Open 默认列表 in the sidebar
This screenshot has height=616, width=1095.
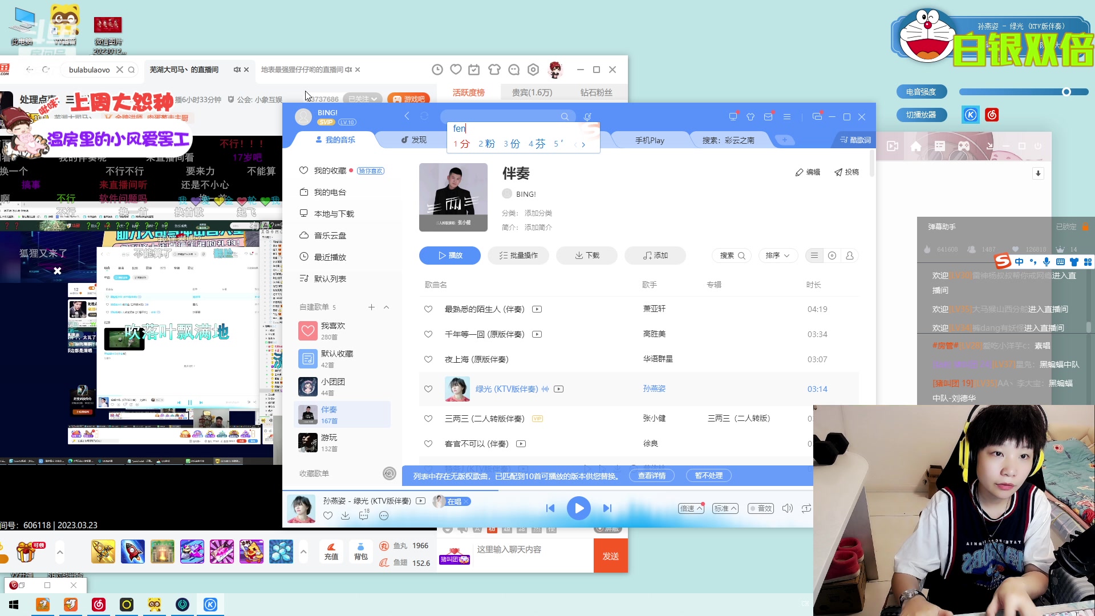330,279
